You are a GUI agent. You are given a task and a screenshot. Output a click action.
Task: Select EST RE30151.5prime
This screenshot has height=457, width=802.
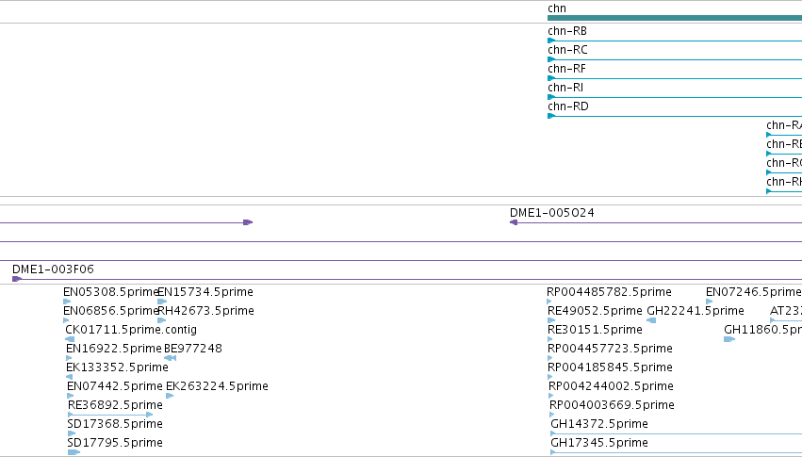pyautogui.click(x=595, y=330)
